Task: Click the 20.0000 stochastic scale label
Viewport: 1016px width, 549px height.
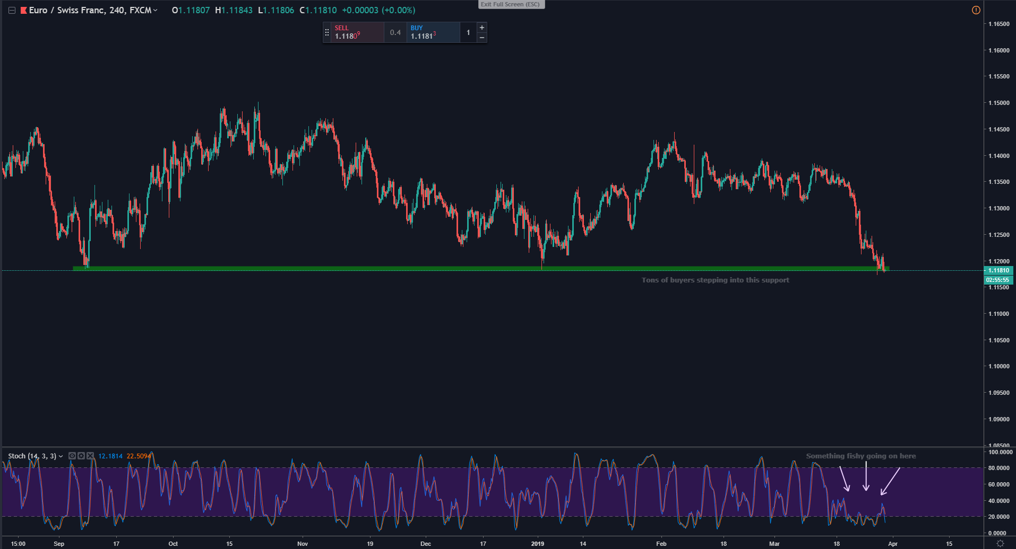Action: (x=998, y=517)
